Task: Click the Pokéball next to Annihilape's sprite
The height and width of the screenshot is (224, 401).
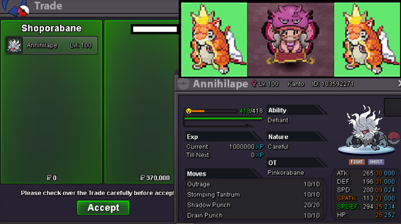Action: (394, 138)
